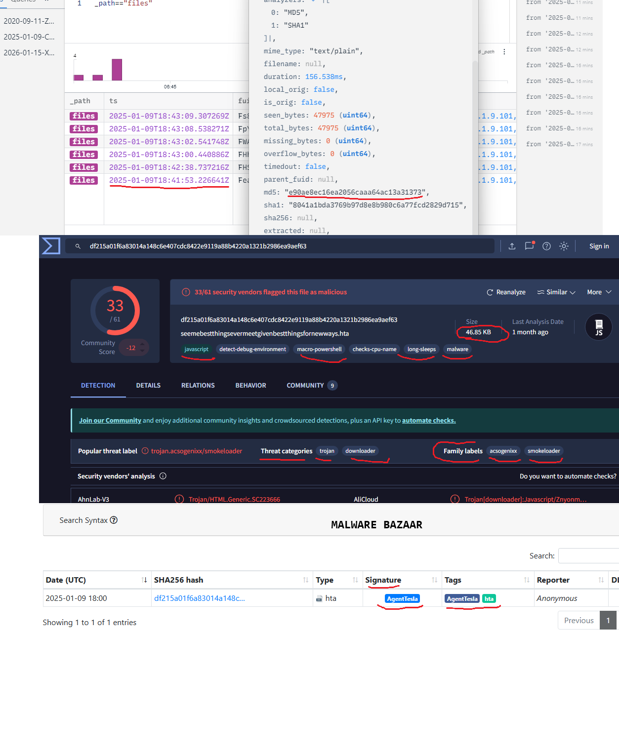Viewport: 619px width, 751px height.
Task: Switch to the DETECTION tab
Action: tap(98, 385)
